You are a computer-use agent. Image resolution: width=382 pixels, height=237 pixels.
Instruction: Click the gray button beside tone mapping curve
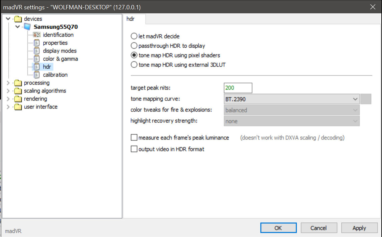pos(366,99)
